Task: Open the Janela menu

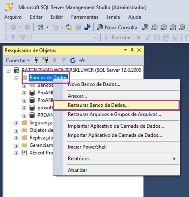Action: click(x=113, y=17)
